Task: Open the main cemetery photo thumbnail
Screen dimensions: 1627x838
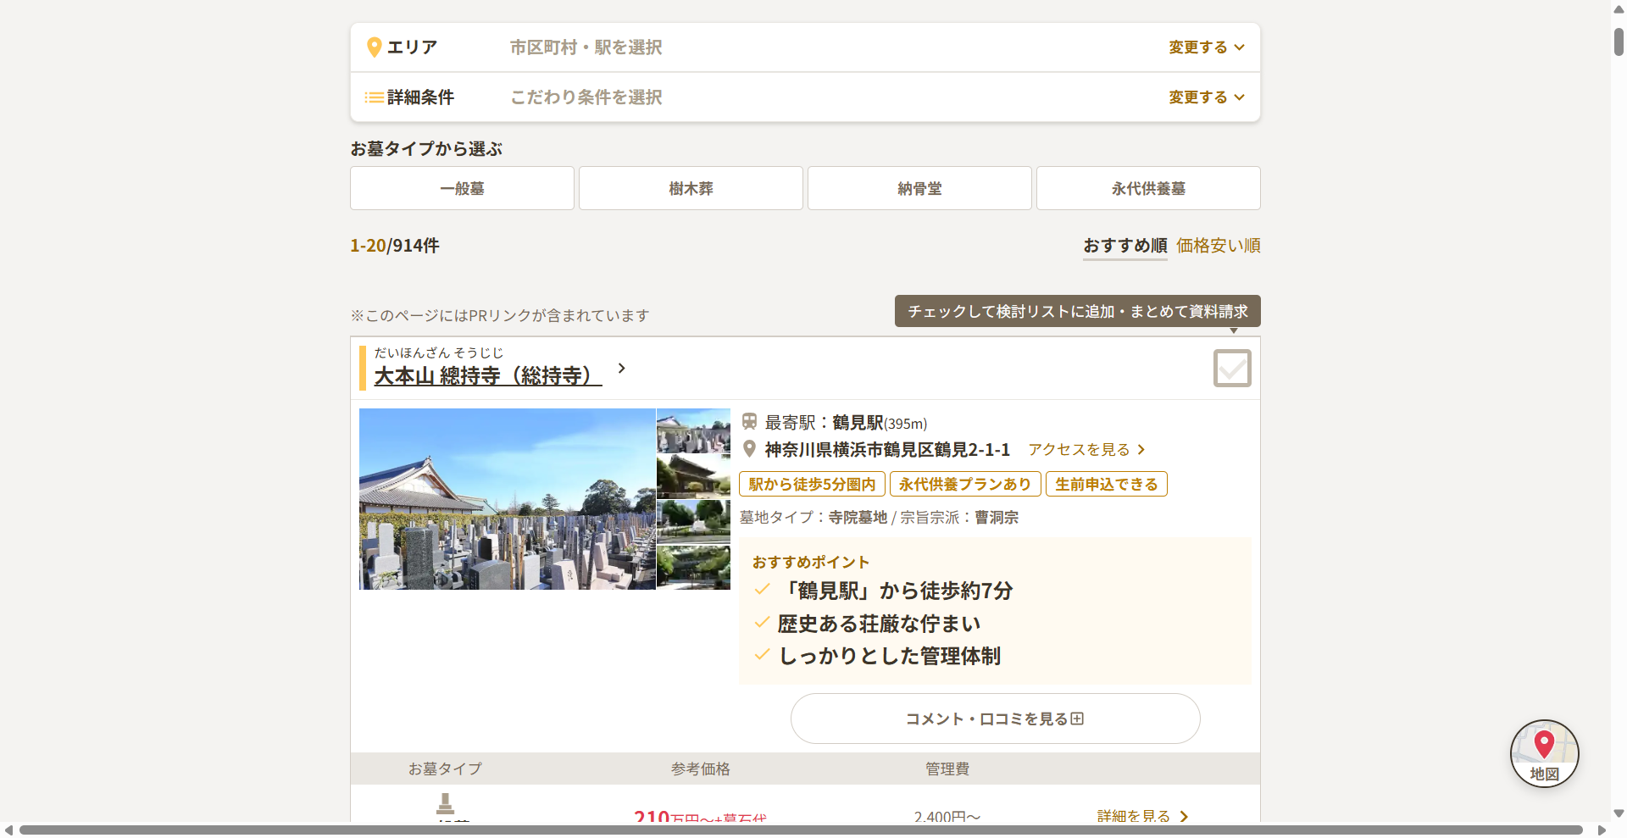Action: click(508, 499)
